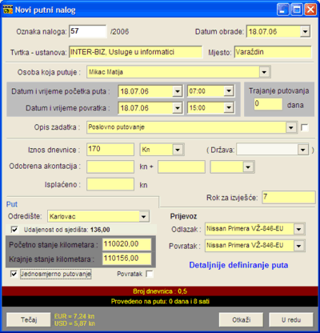Expand the Država dropdown

click(302, 150)
